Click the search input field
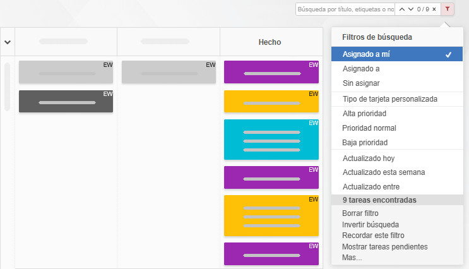 [345, 9]
